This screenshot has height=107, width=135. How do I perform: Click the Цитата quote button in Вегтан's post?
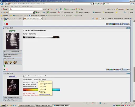pos(124,70)
